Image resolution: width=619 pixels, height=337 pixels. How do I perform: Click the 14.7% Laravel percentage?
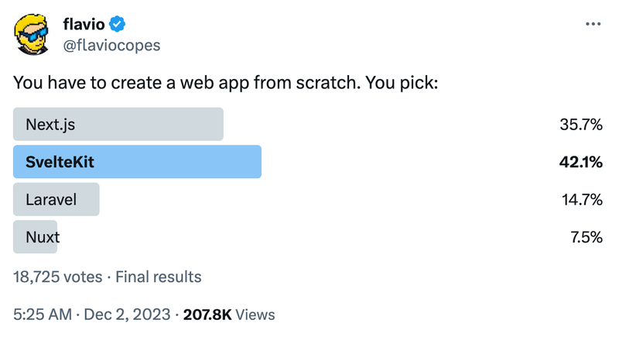pos(582,199)
